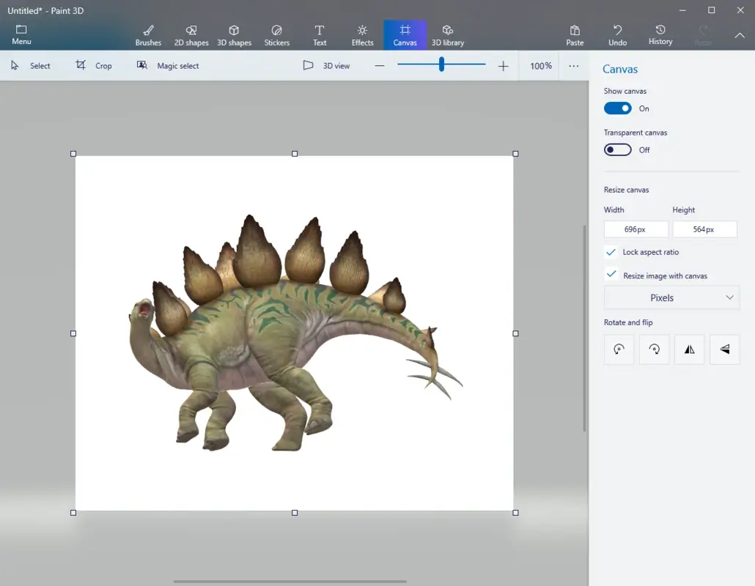Viewport: 755px width, 586px height.
Task: Select the Text tool
Action: 319,34
